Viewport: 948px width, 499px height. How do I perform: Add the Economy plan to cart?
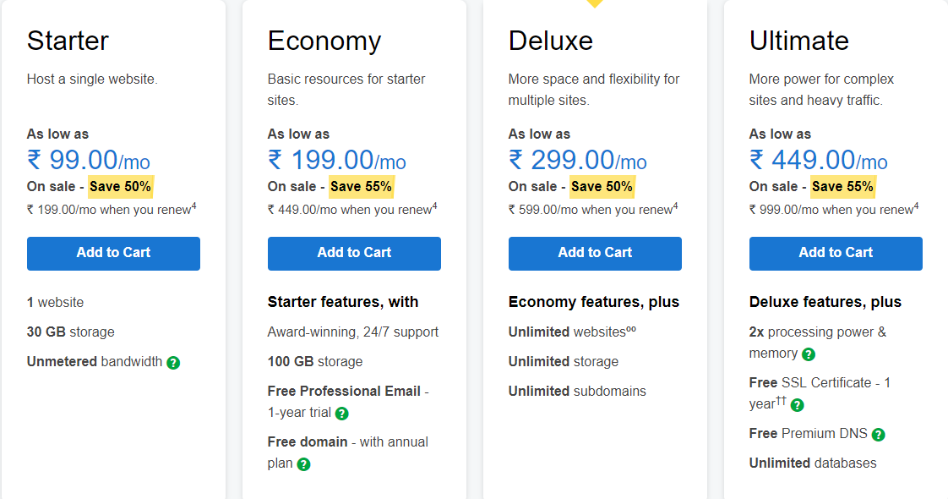coord(354,253)
